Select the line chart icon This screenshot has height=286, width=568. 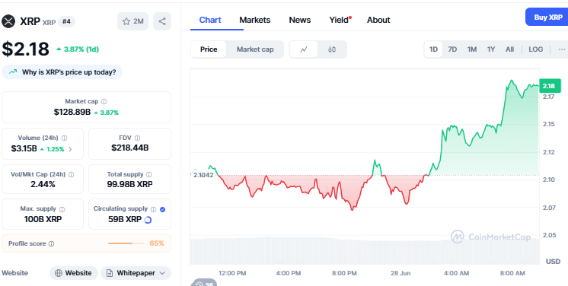[x=304, y=49]
